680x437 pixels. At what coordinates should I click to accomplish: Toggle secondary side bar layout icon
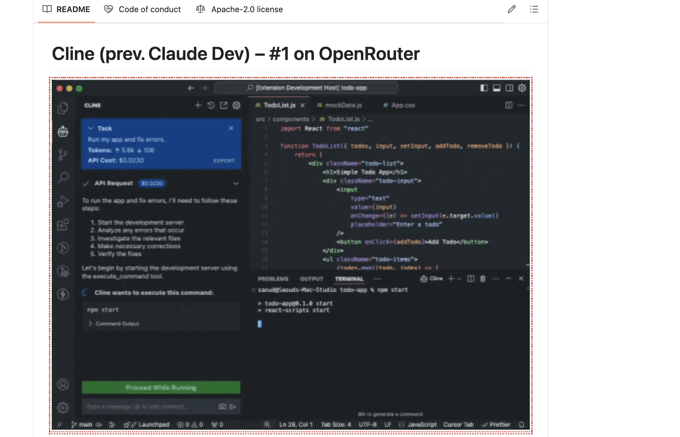(509, 88)
